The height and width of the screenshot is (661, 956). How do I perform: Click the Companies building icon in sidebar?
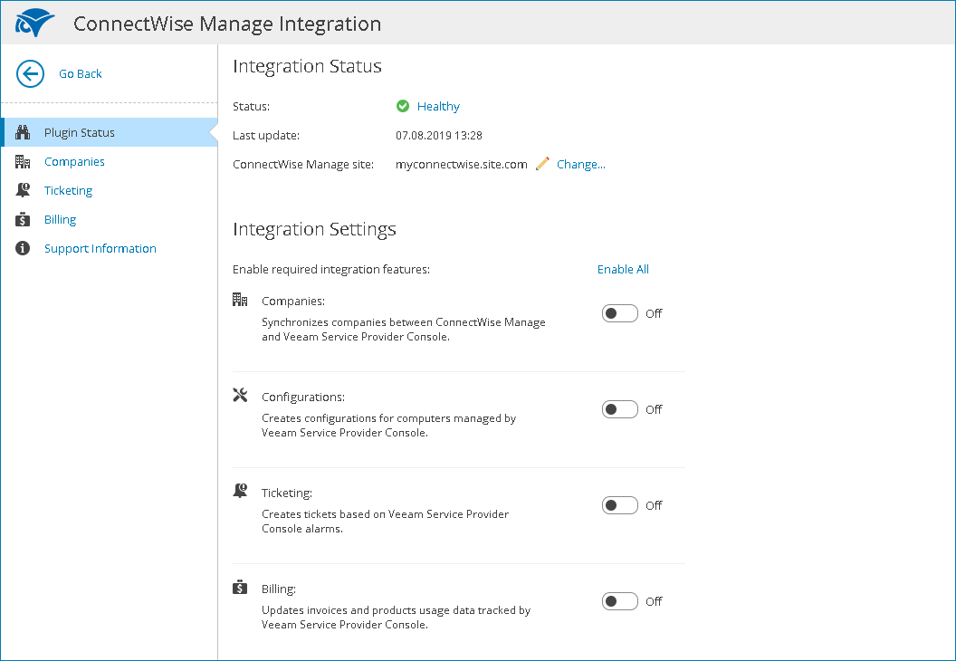tap(22, 160)
